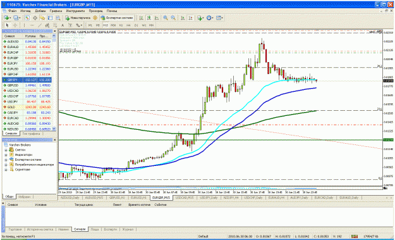Toggle the Navigator panel icon
Viewport: 395px width, 240px height.
42,18
